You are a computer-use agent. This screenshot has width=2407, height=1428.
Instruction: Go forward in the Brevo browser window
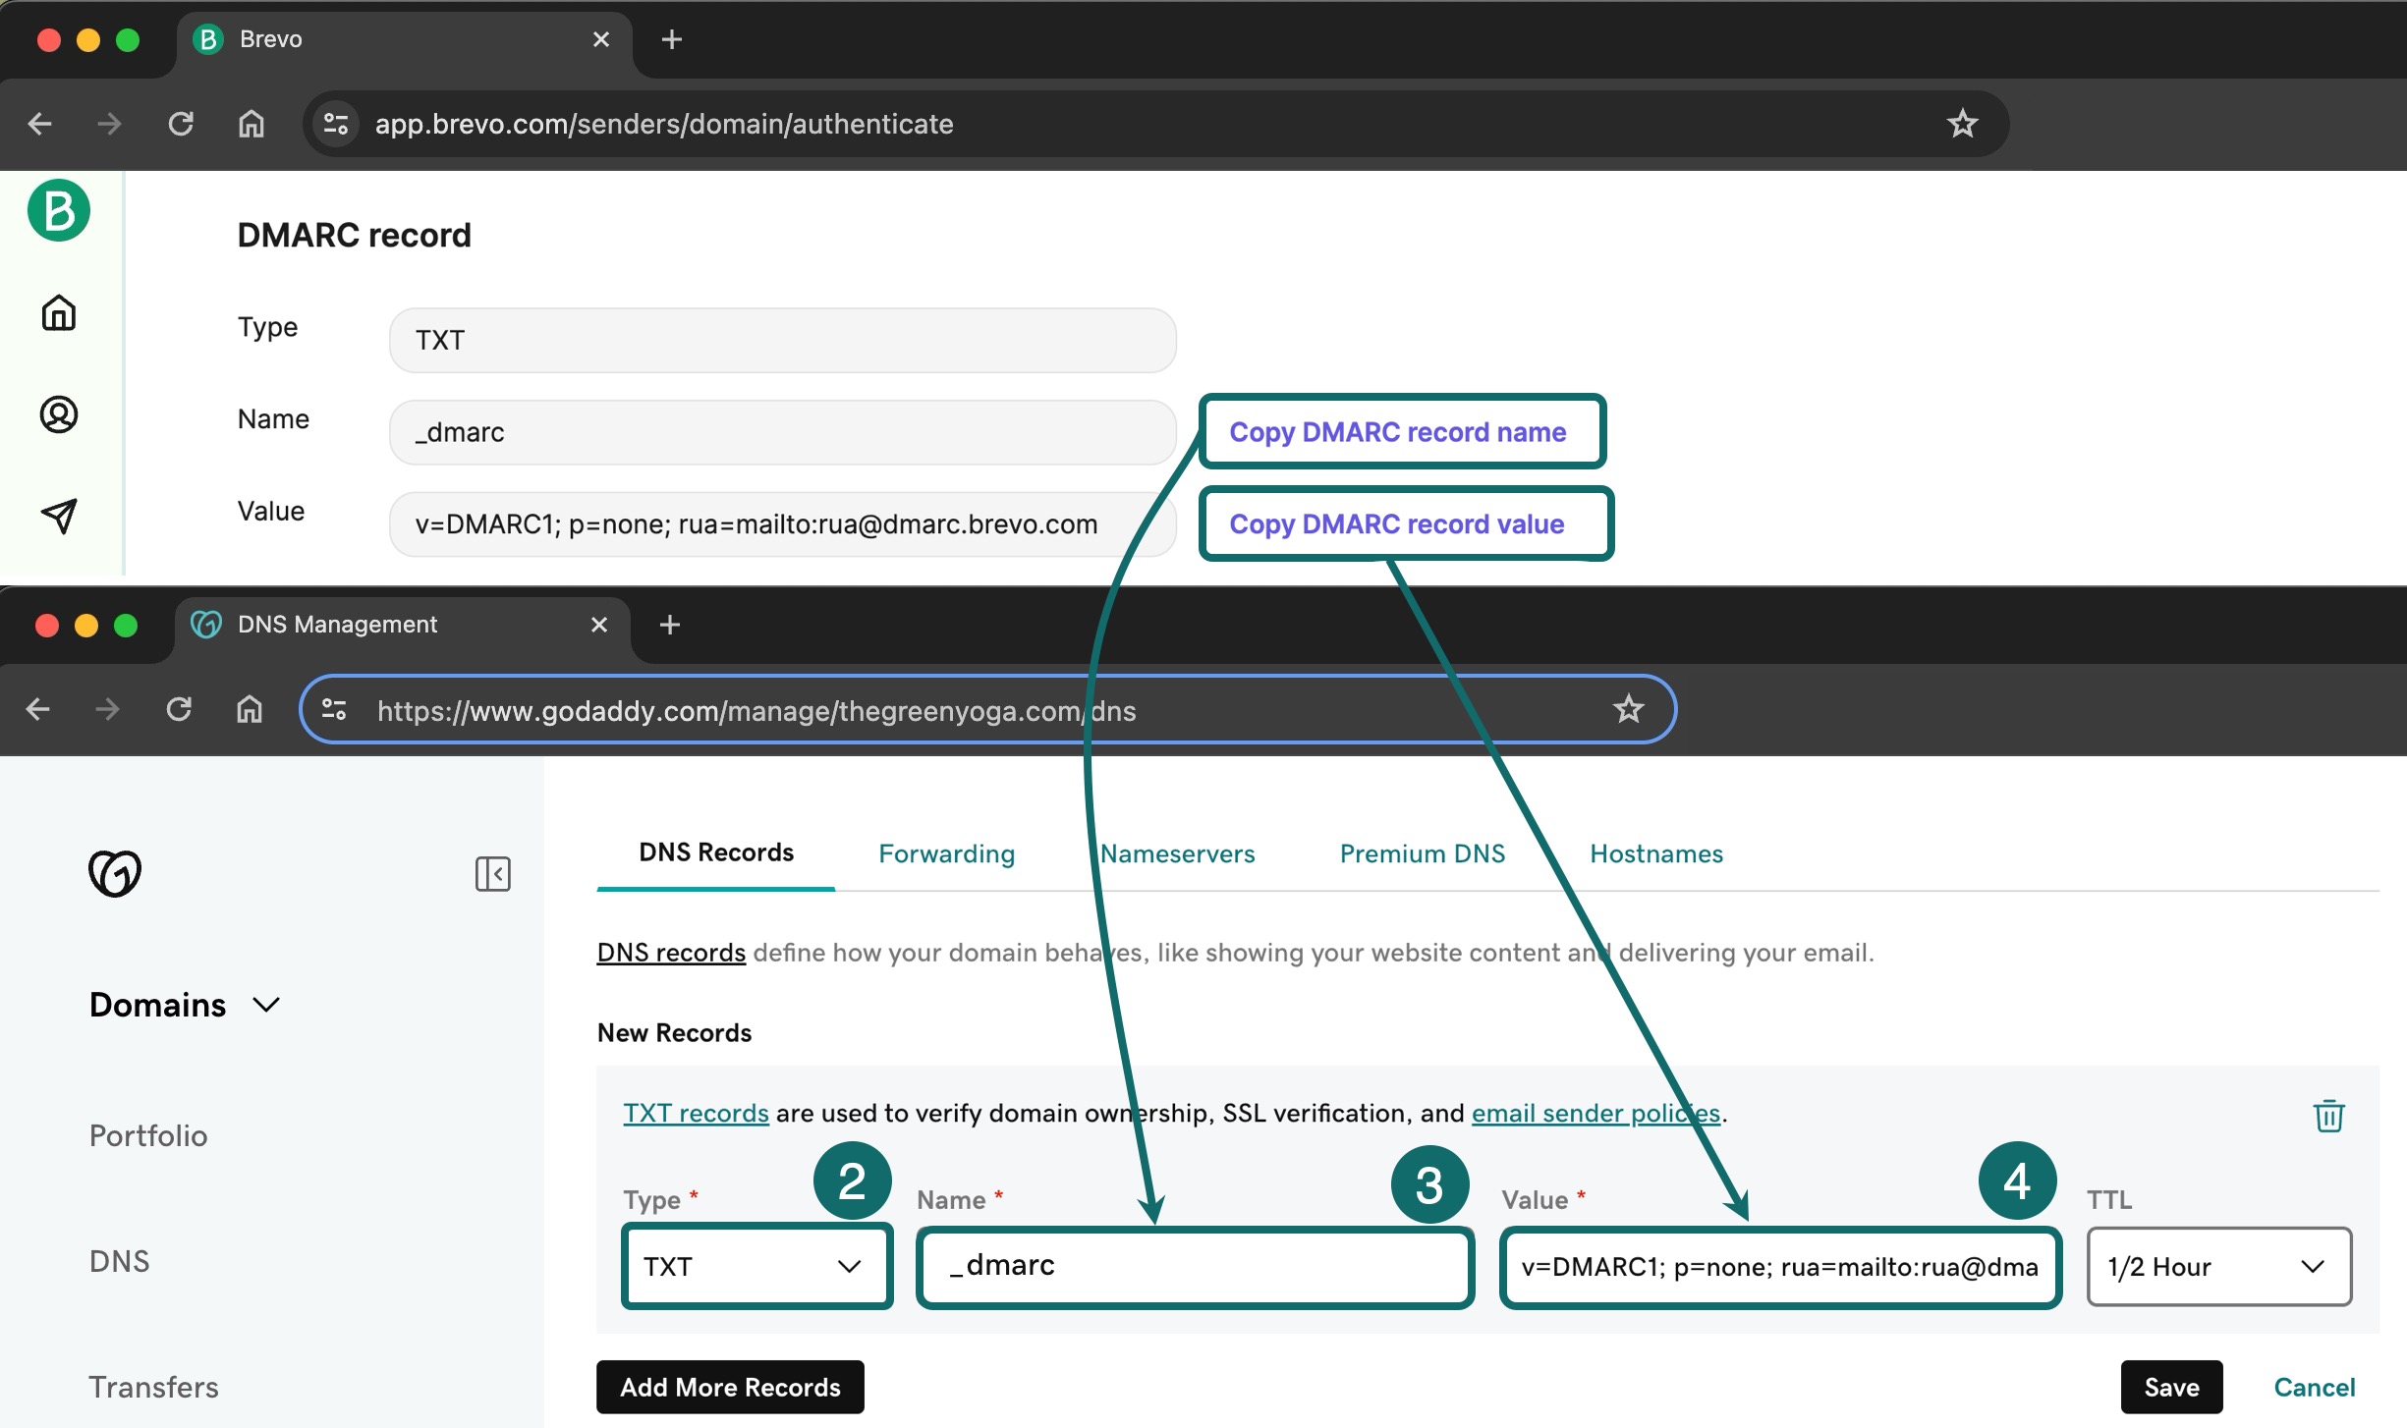tap(110, 124)
